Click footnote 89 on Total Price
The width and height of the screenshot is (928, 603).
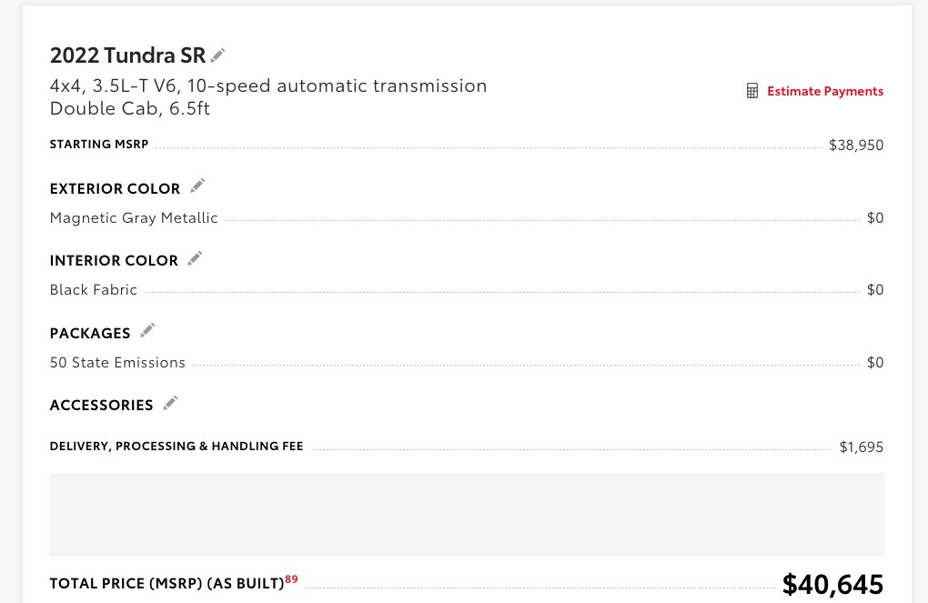[291, 579]
